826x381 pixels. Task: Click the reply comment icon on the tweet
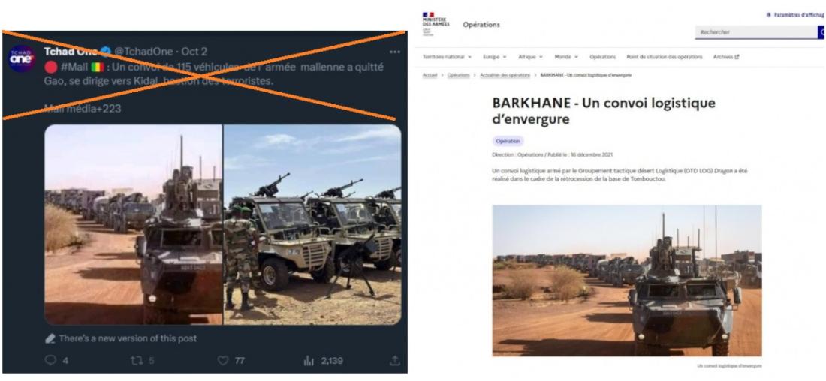50,361
